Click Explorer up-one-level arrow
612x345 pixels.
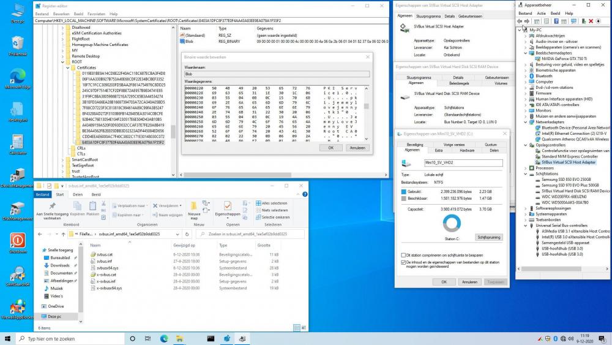(63, 234)
